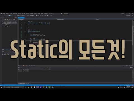Viewport: 134px width, 101px height.
Task: Click the status bar notifications icon
Action: click(x=132, y=85)
